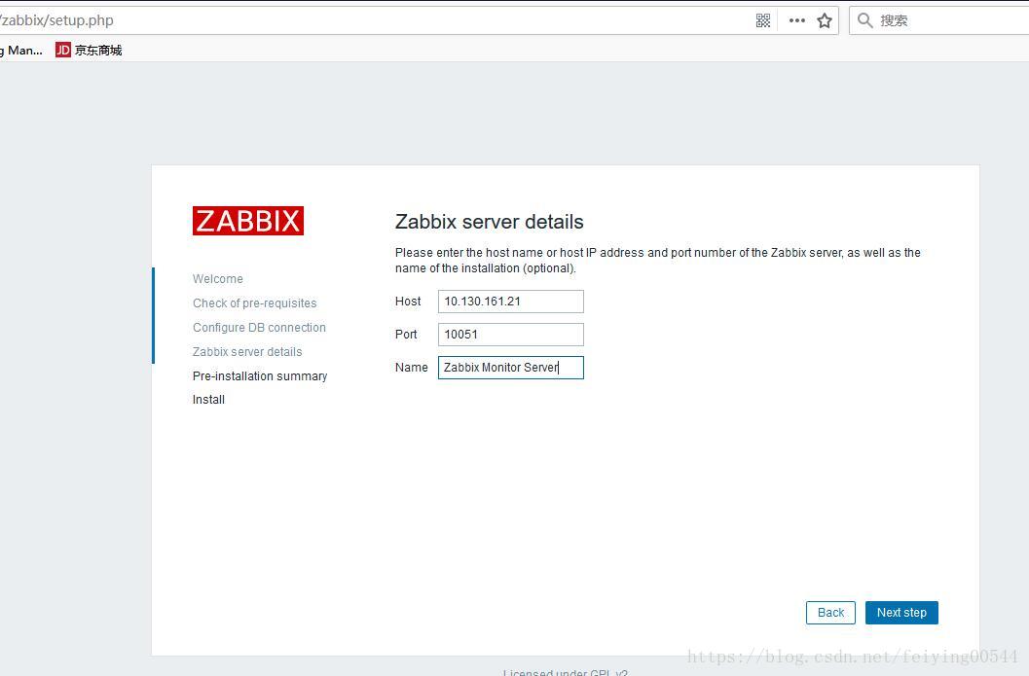Click the 'Please enter the host name' description

(x=657, y=261)
